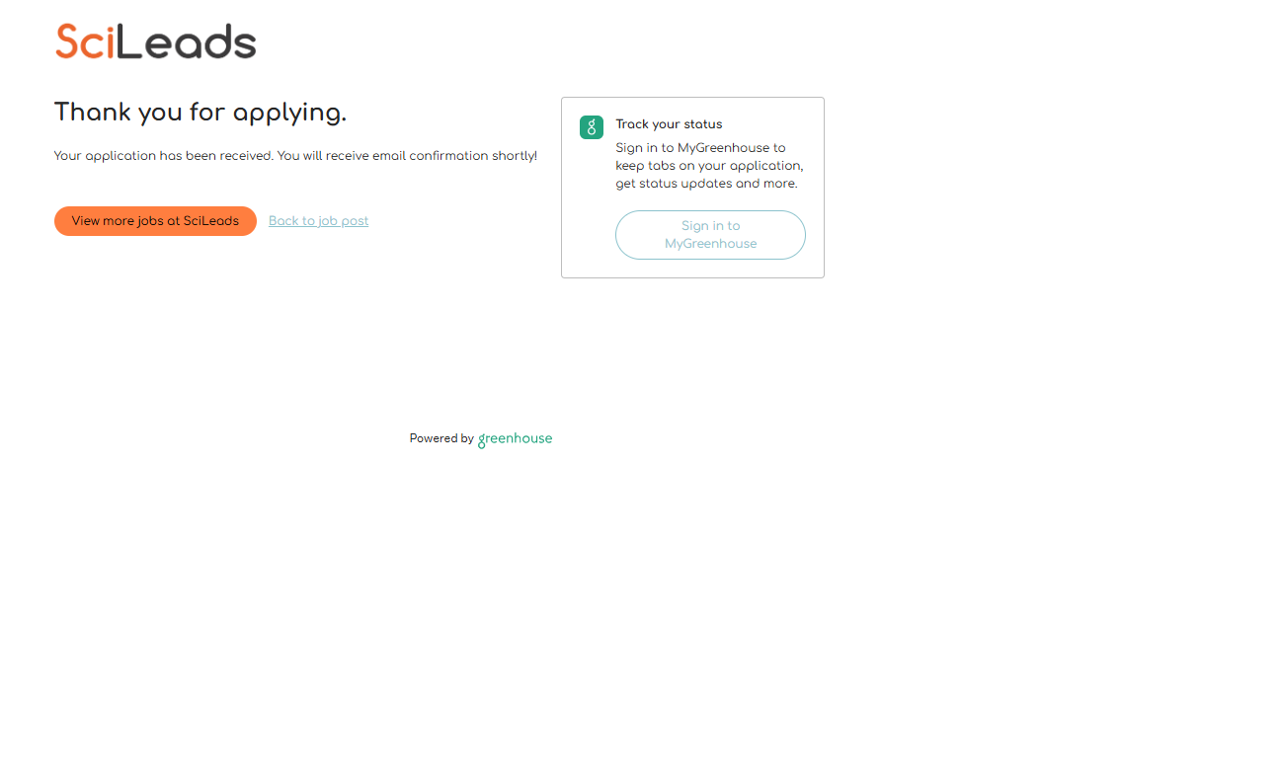Click the greenhouse wordmark in the footer
The image size is (1281, 775).
[x=516, y=438]
